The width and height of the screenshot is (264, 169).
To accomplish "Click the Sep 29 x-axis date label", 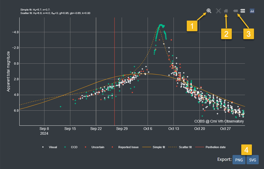I will [x=122, y=129].
